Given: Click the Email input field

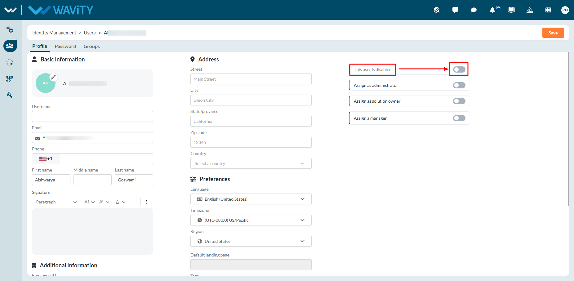Looking at the screenshot, I should tap(92, 137).
